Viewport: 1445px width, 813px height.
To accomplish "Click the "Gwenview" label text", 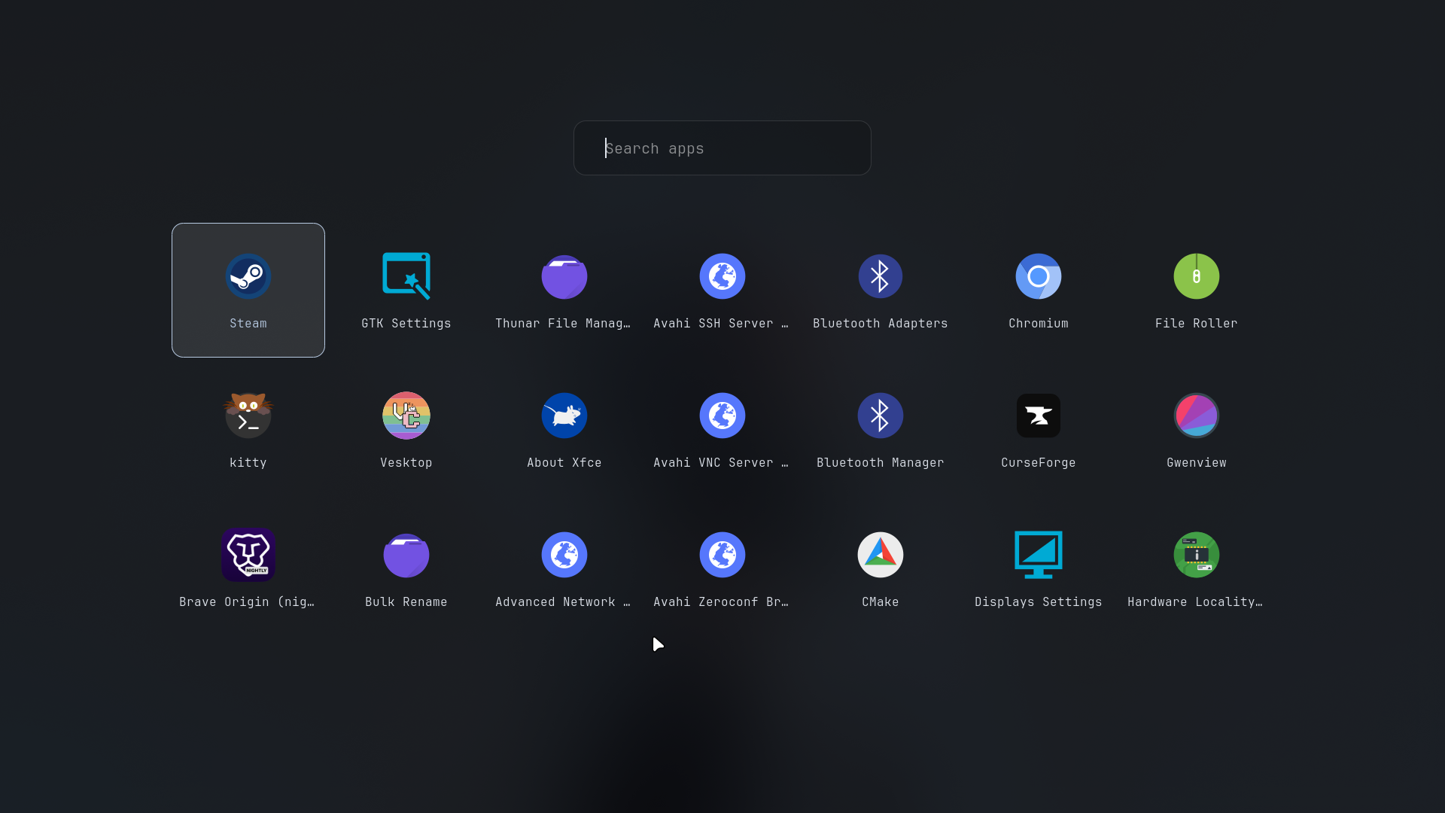I will 1197,463.
